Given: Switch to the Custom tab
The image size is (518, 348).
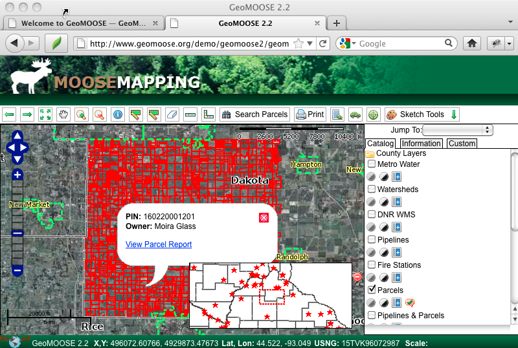Looking at the screenshot, I should (462, 144).
